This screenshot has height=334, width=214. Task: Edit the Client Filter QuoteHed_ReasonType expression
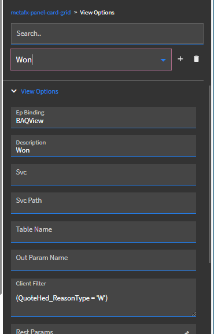coord(62,298)
